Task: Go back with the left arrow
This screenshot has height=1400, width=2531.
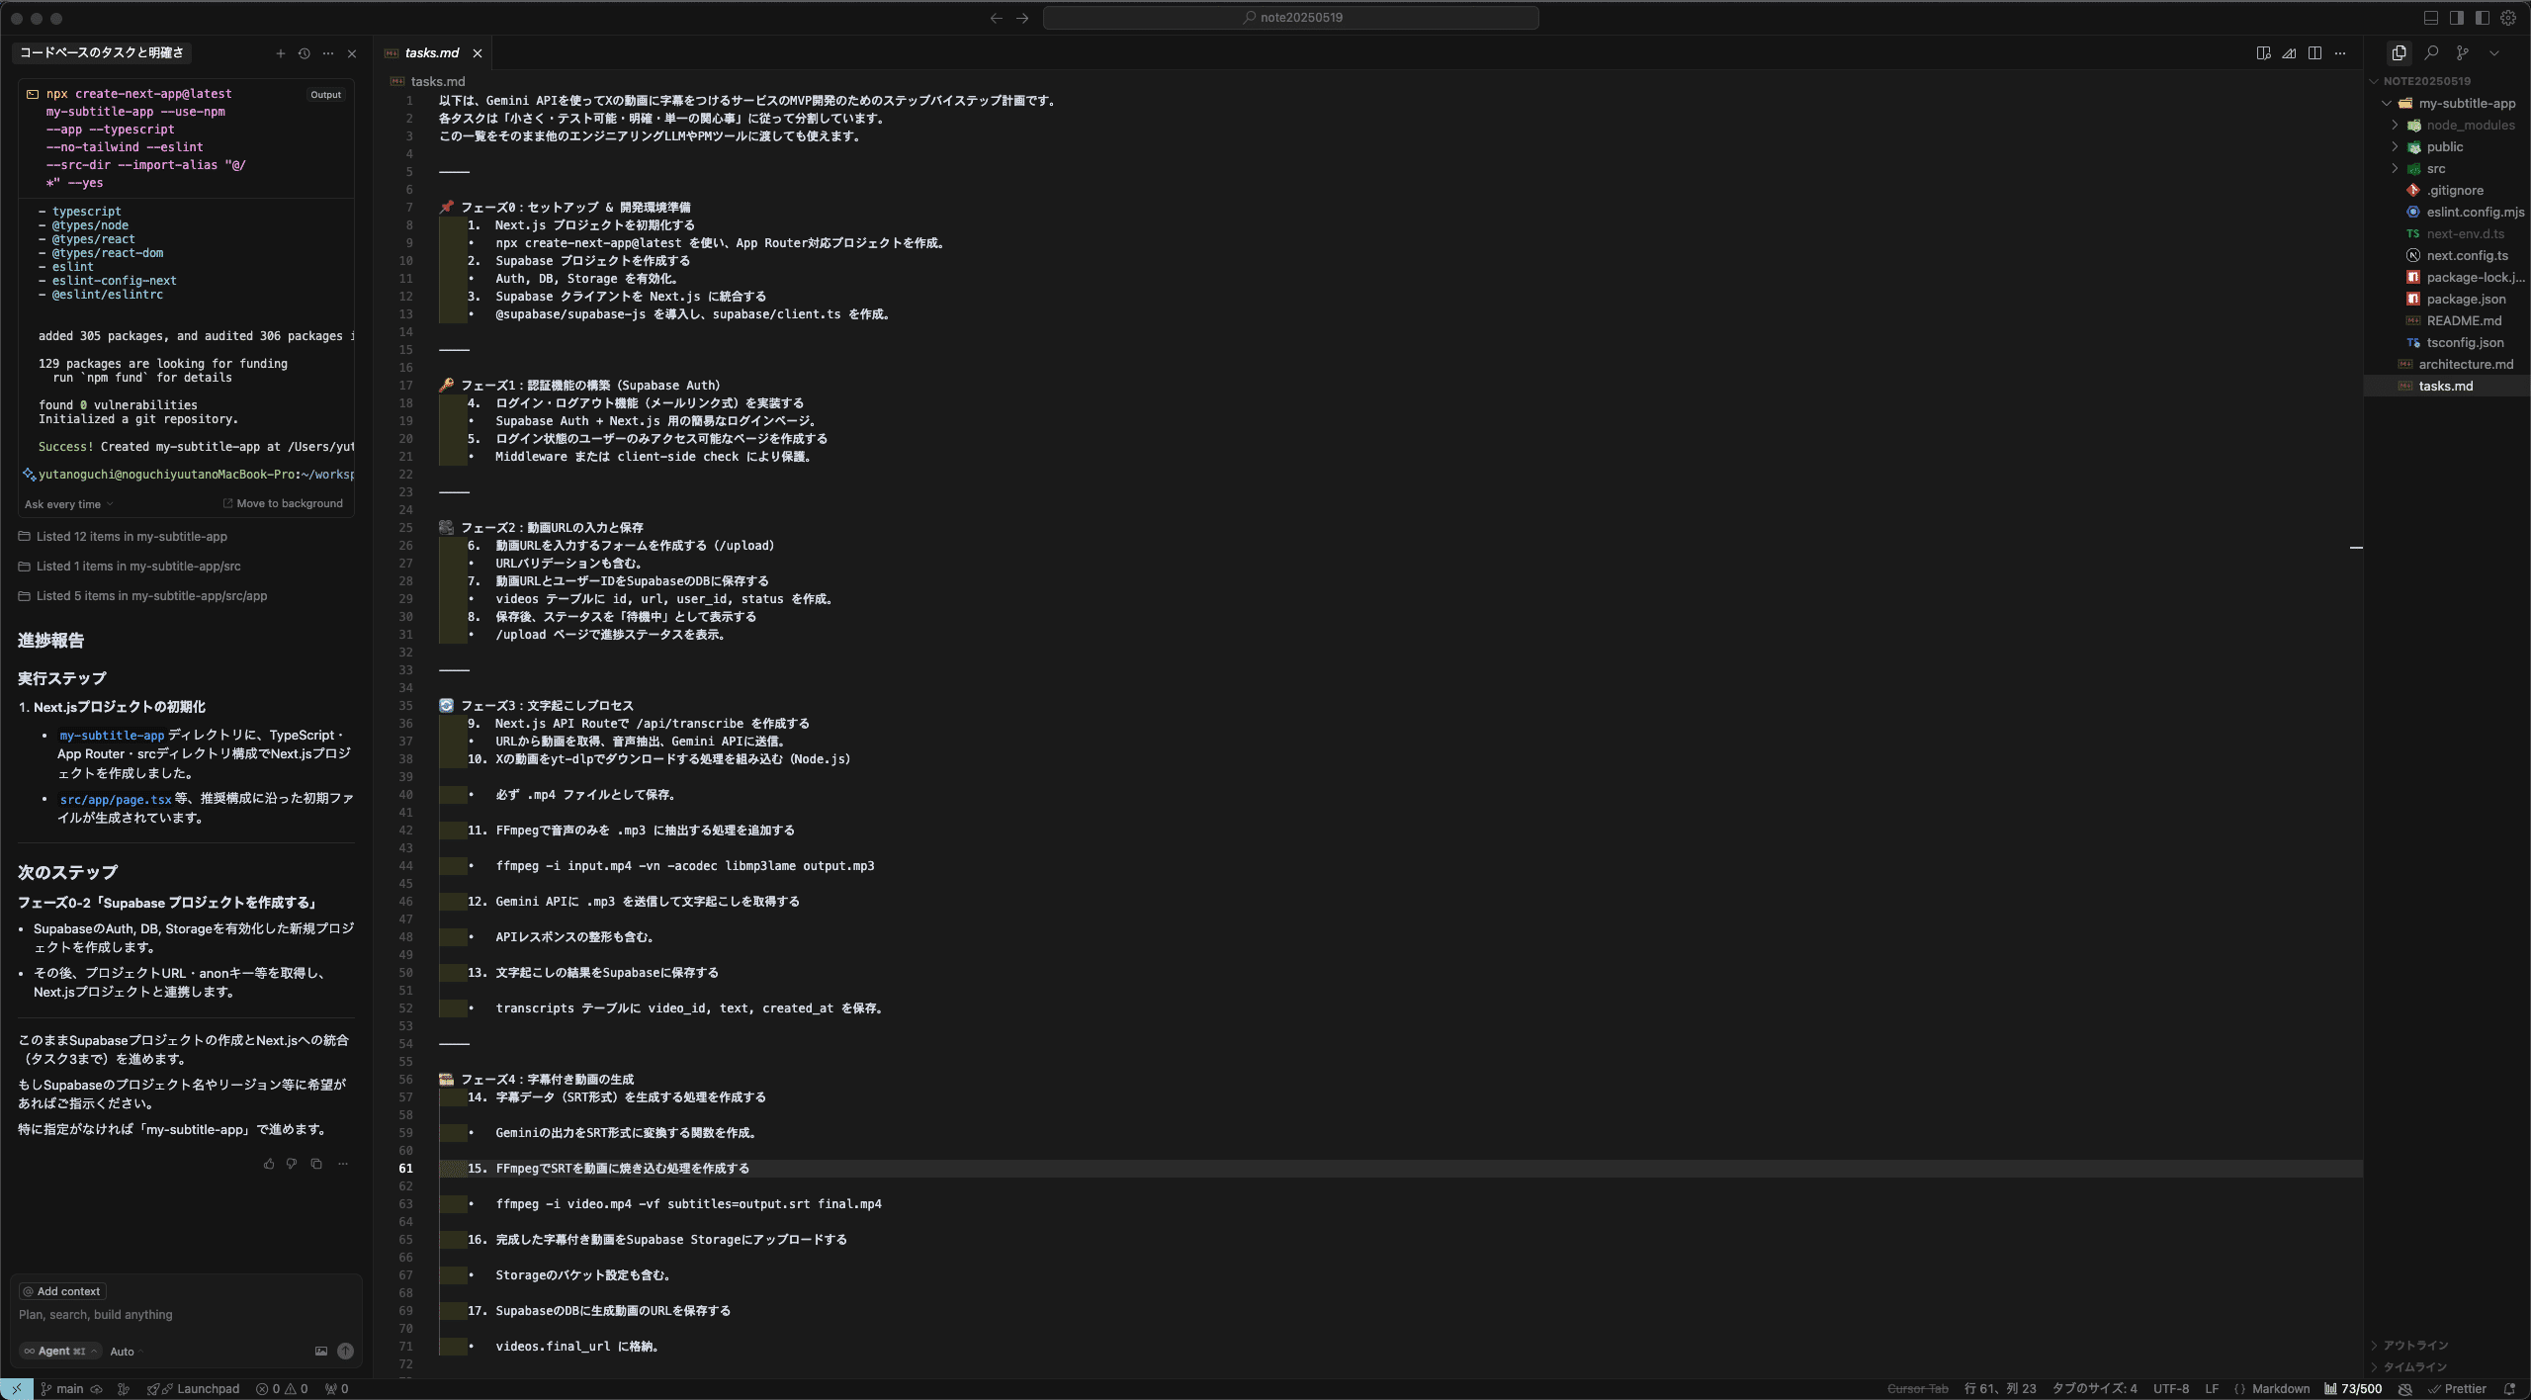Action: tap(997, 18)
